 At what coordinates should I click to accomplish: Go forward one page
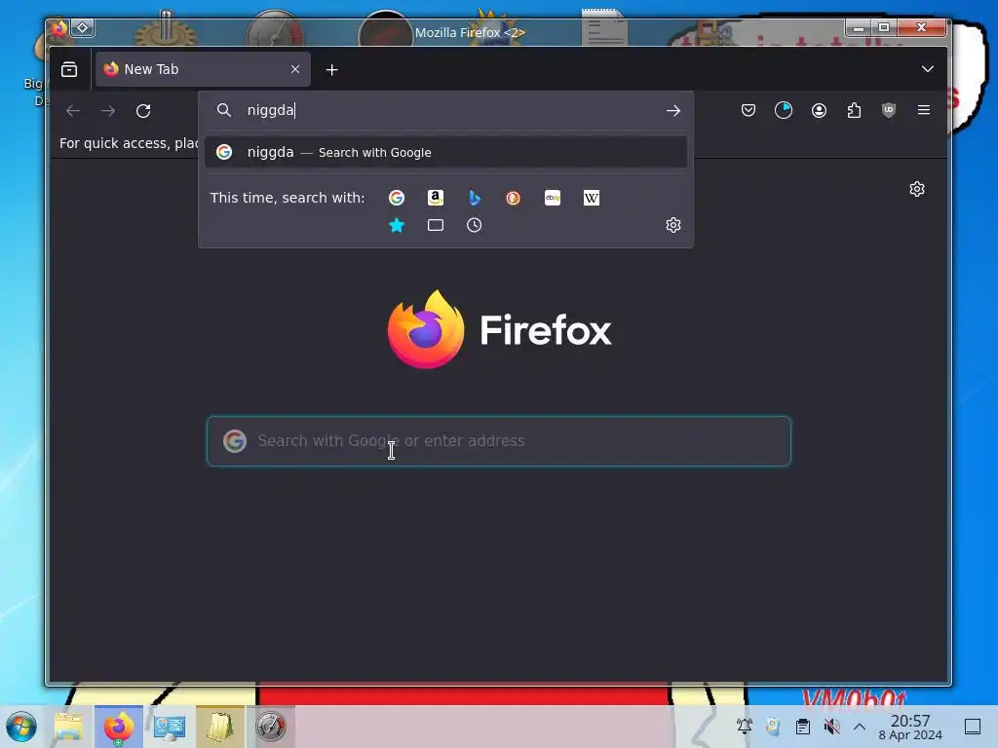(x=108, y=111)
